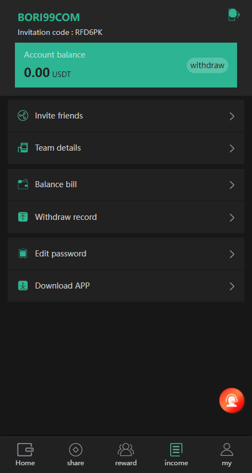Open Withdraw record via its right chevron
The height and width of the screenshot is (473, 252).
(232, 218)
